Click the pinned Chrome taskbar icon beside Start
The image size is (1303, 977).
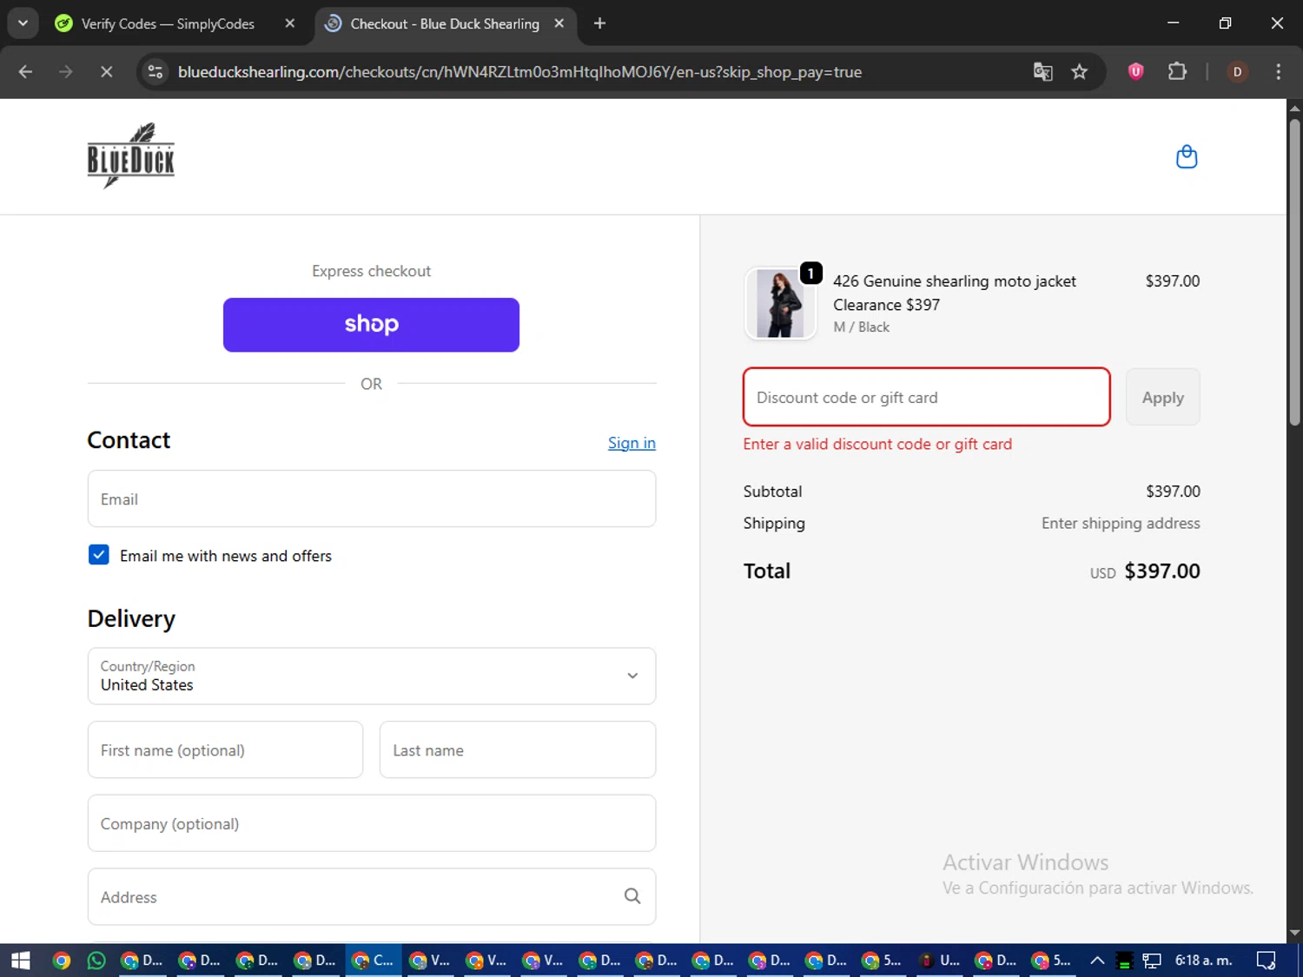[x=62, y=960]
